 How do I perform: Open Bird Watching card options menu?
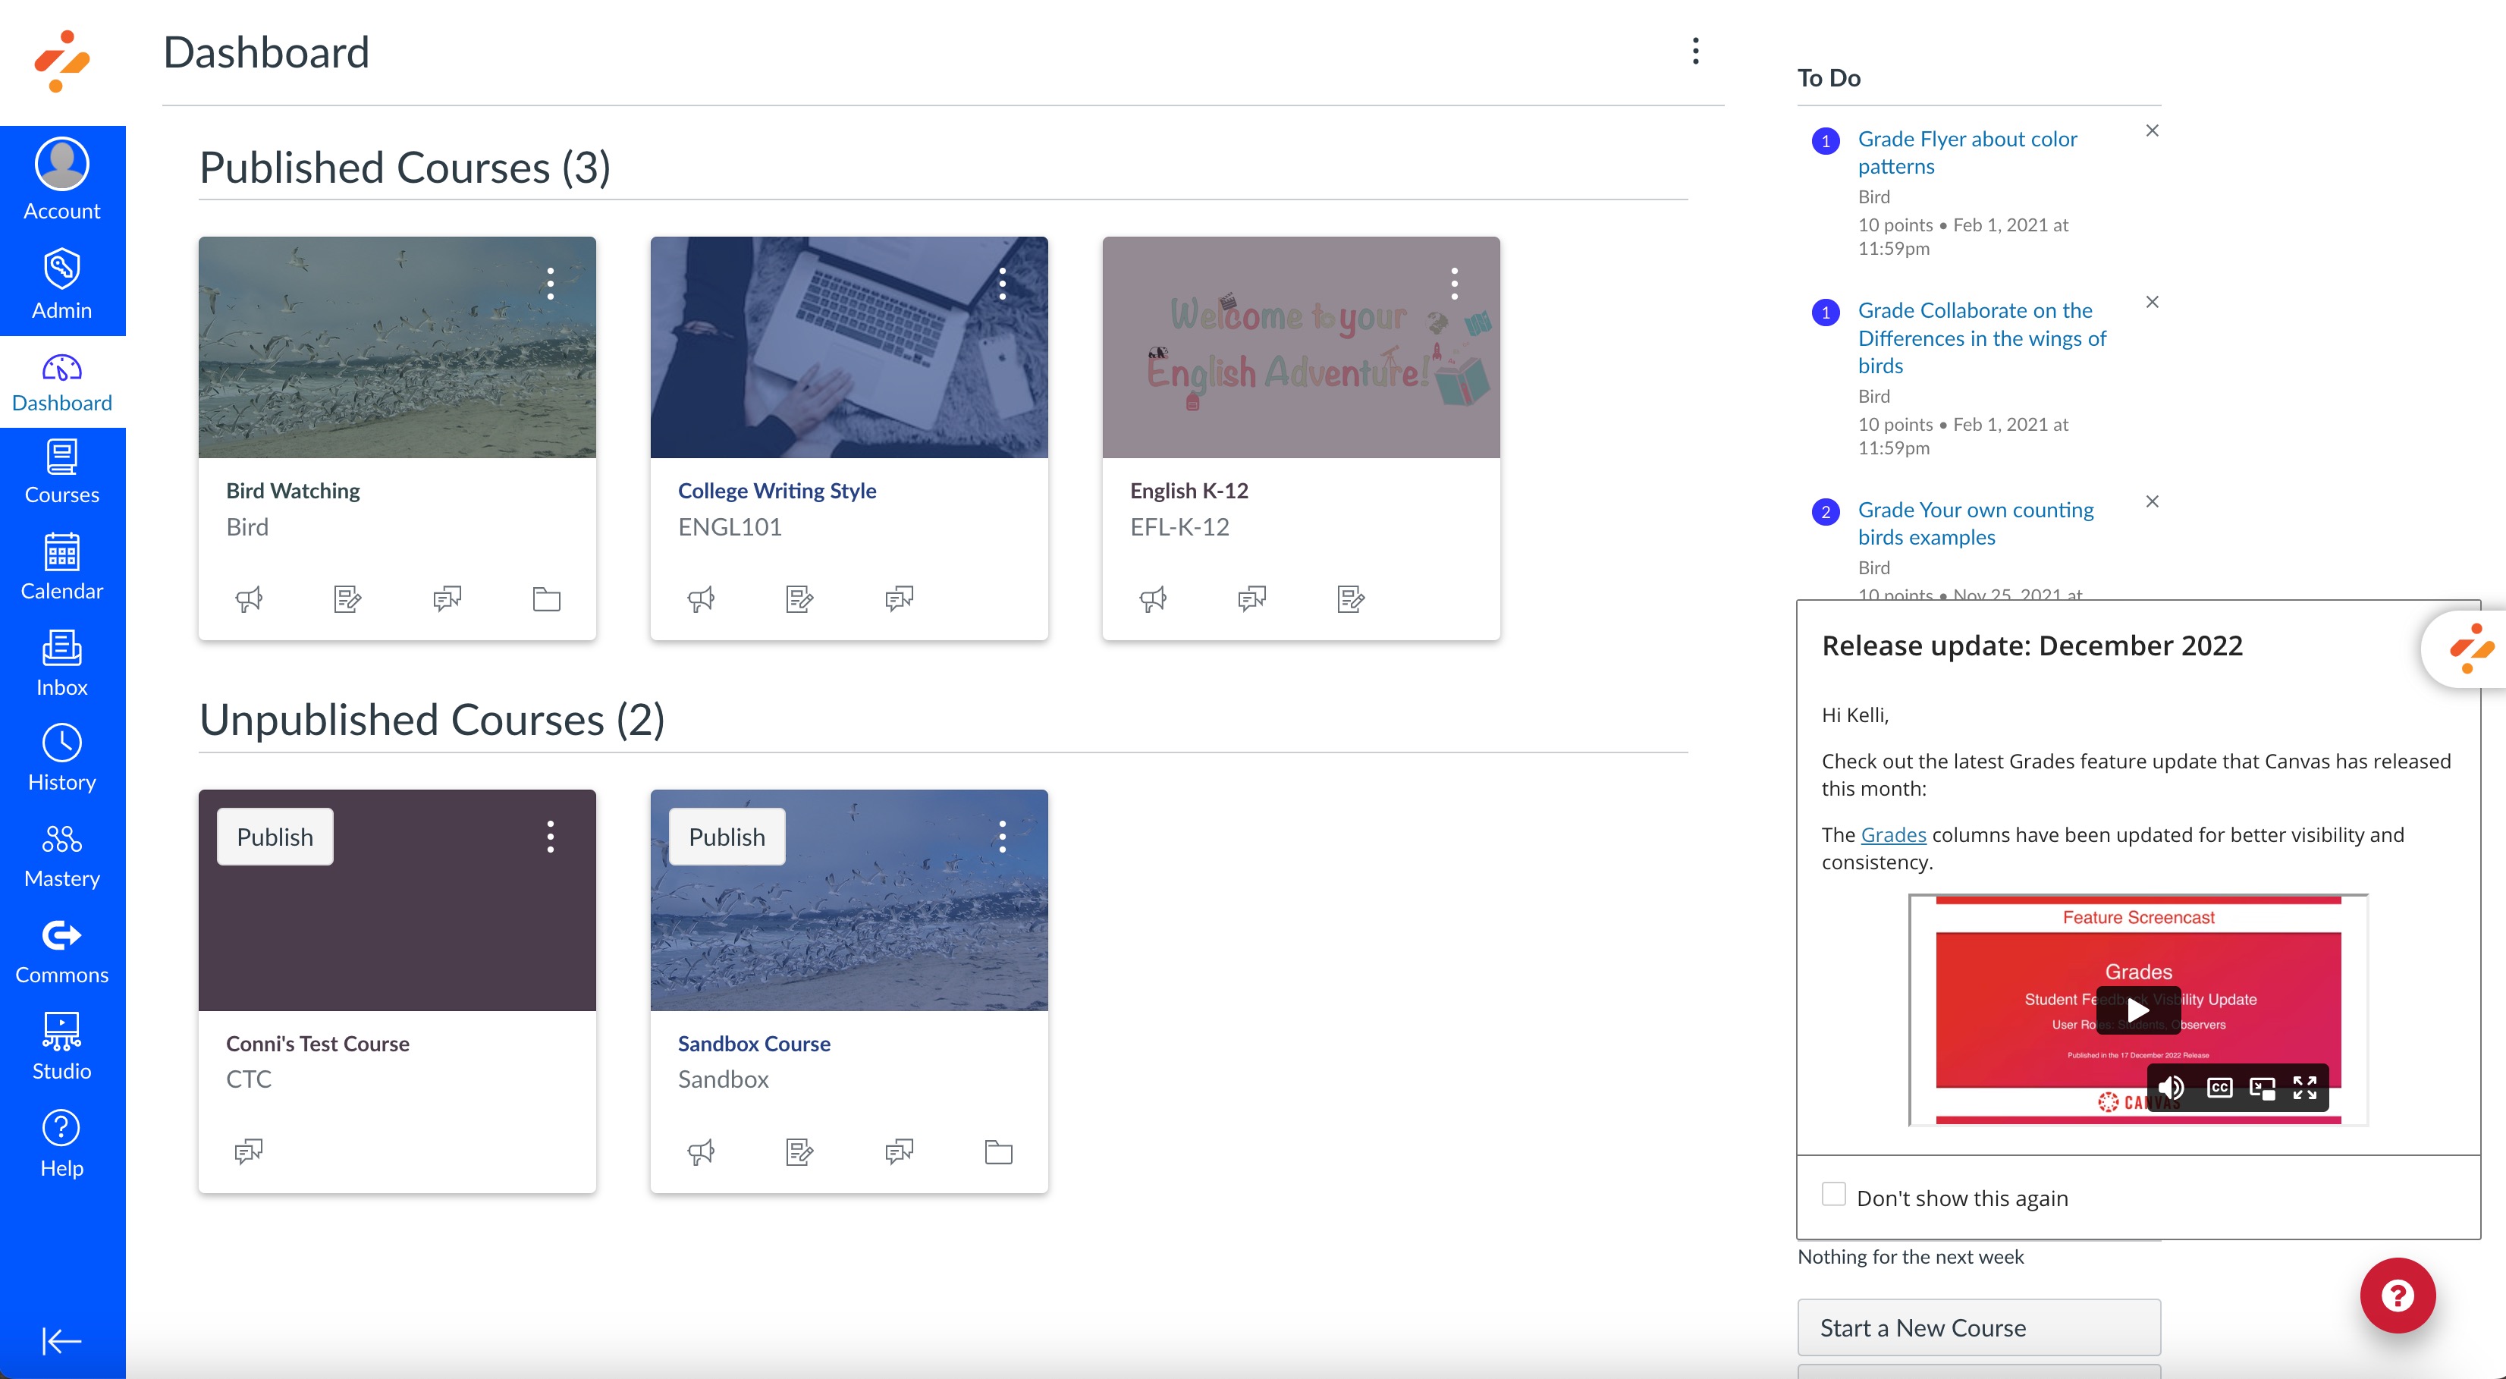click(x=551, y=283)
